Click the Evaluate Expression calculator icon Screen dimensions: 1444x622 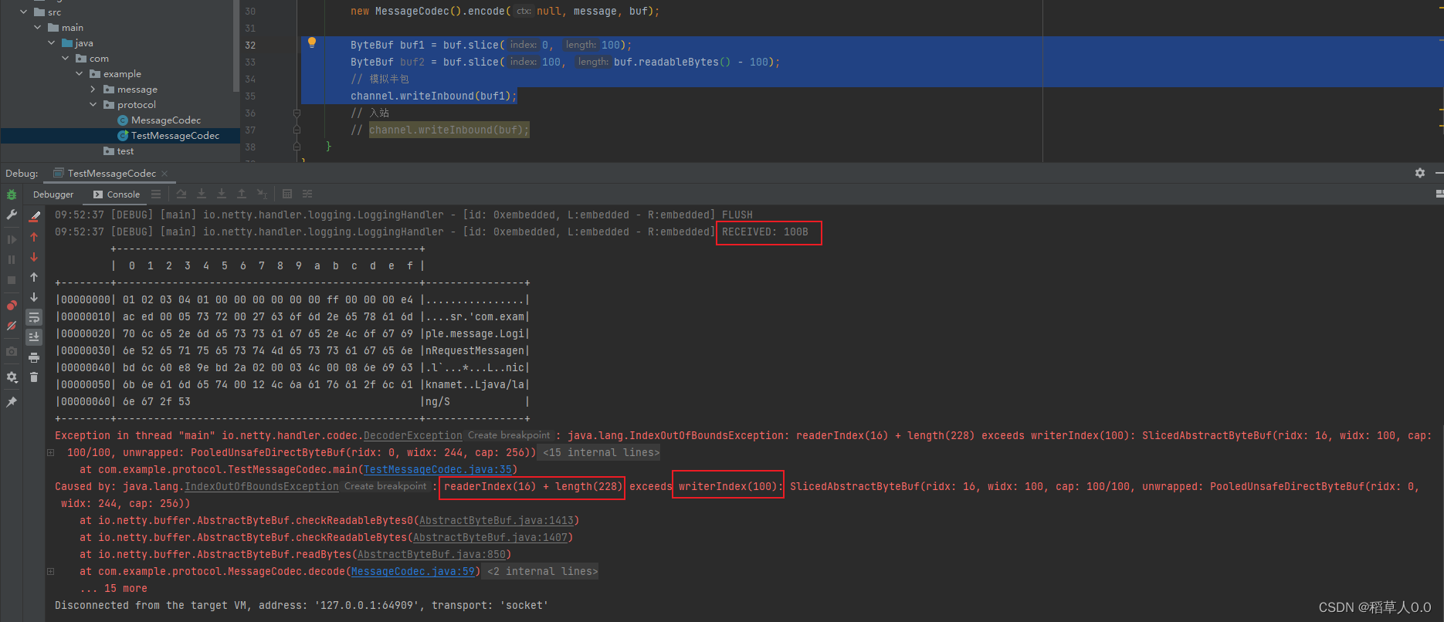(287, 194)
